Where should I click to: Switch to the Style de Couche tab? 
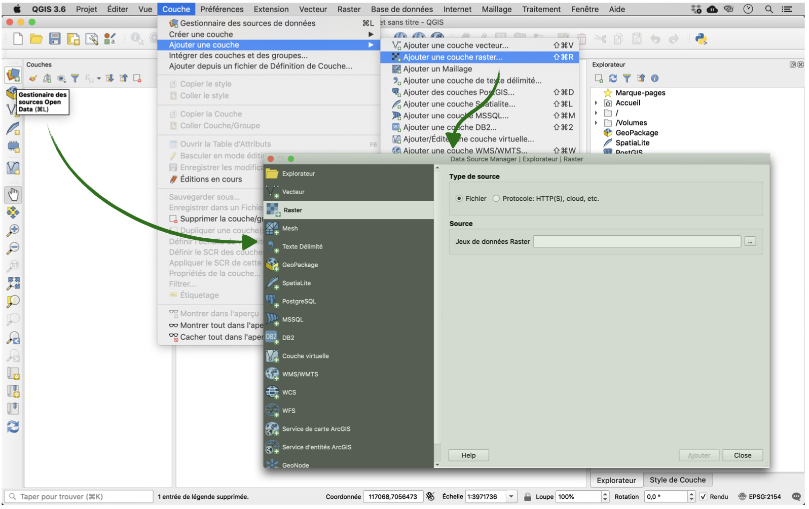[677, 480]
